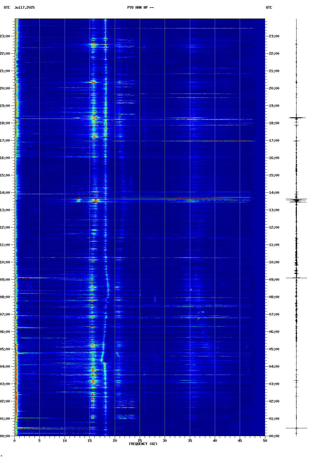Select the 40 Hz frequency axis label
Screen dimensions: 309x459
(215, 441)
